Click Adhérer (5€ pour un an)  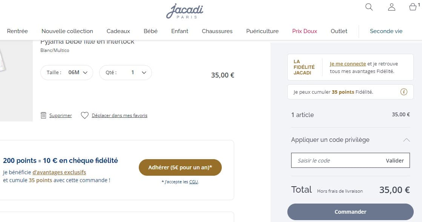[180, 167]
